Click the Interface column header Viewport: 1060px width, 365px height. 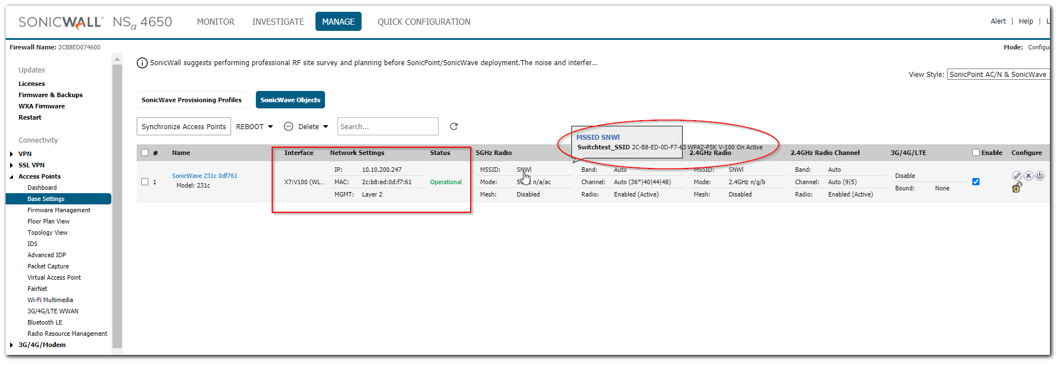pos(299,153)
